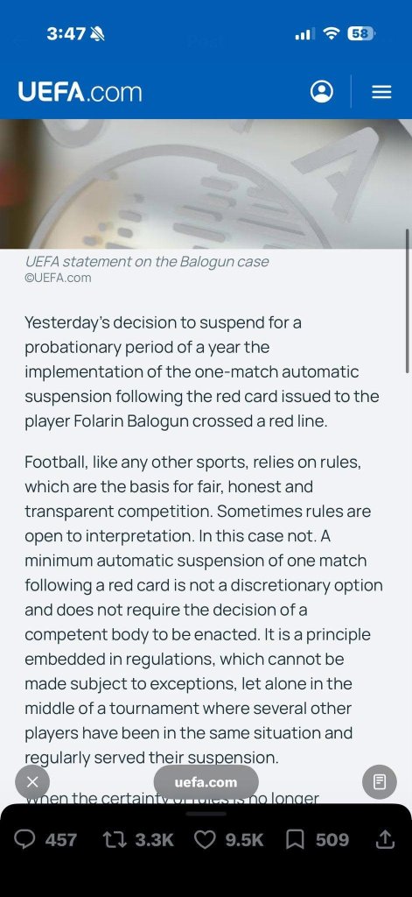
Task: Tap the cellular signal bars
Action: (x=304, y=34)
